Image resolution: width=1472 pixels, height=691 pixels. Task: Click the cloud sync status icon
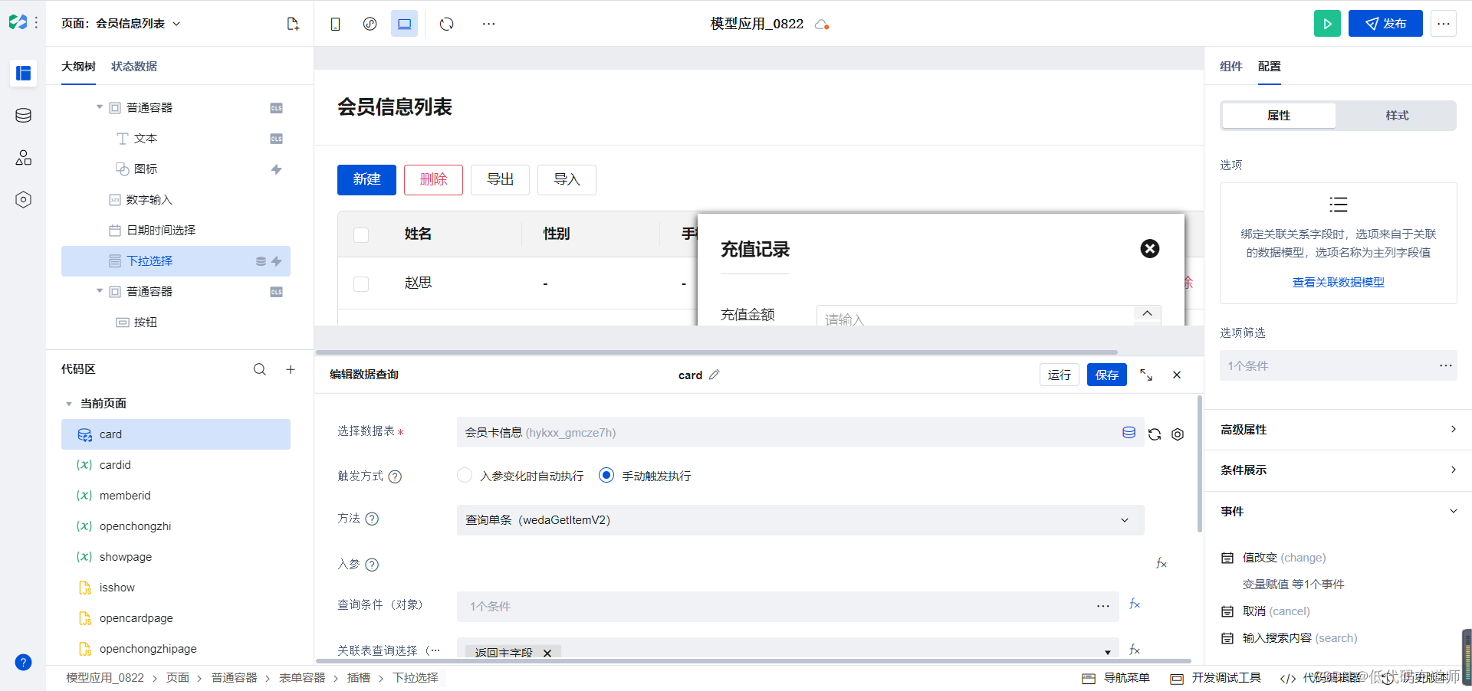pos(822,25)
